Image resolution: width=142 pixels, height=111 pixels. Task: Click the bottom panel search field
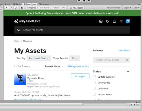[105, 105]
